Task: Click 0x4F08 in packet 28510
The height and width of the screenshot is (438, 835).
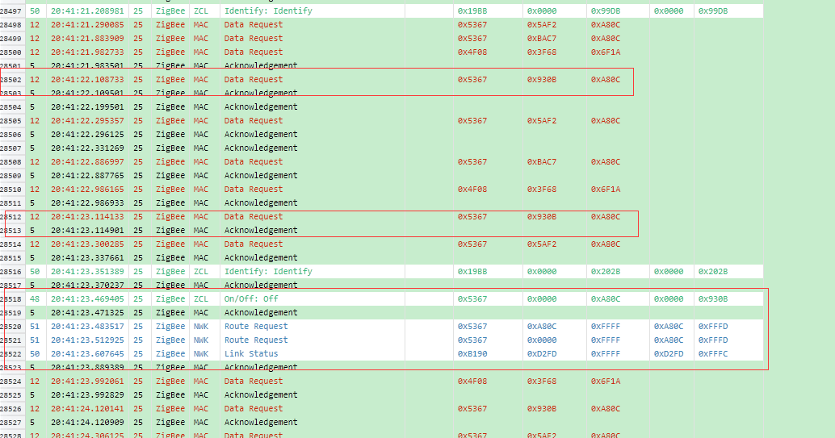Action: point(472,190)
